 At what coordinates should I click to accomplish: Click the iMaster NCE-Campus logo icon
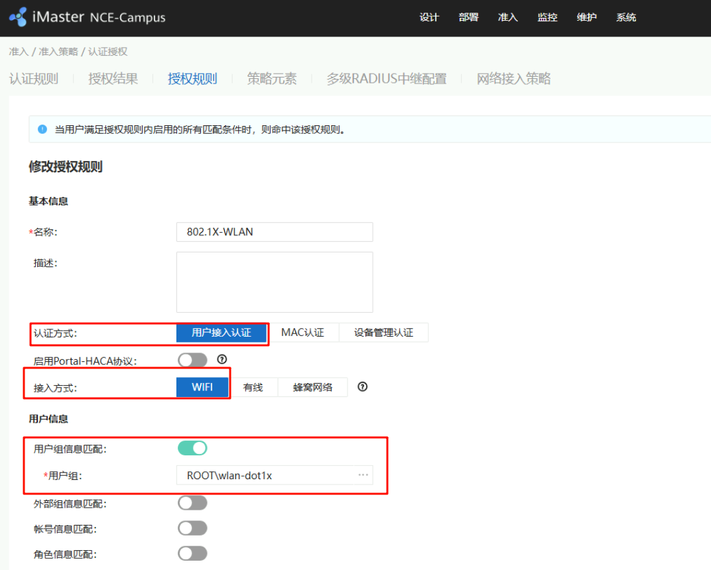click(19, 17)
